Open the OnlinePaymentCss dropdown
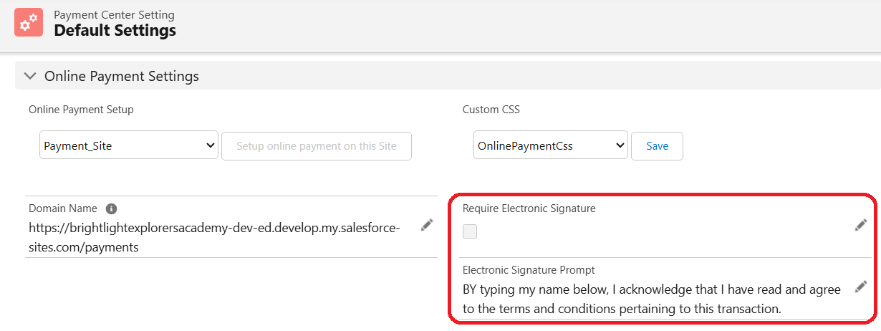 (550, 146)
